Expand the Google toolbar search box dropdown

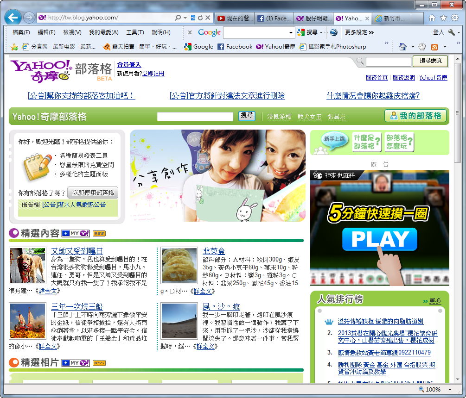(x=291, y=32)
